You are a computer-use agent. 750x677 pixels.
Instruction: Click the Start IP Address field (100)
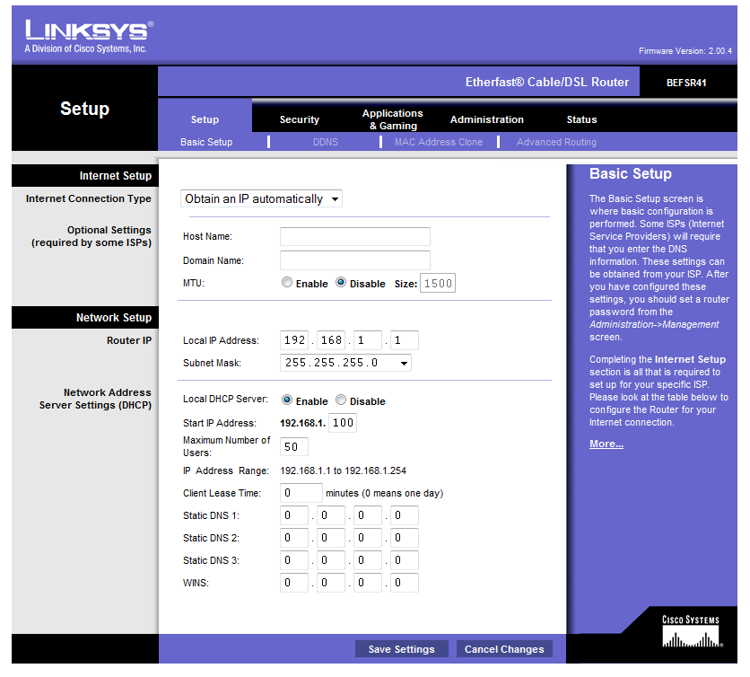click(343, 423)
